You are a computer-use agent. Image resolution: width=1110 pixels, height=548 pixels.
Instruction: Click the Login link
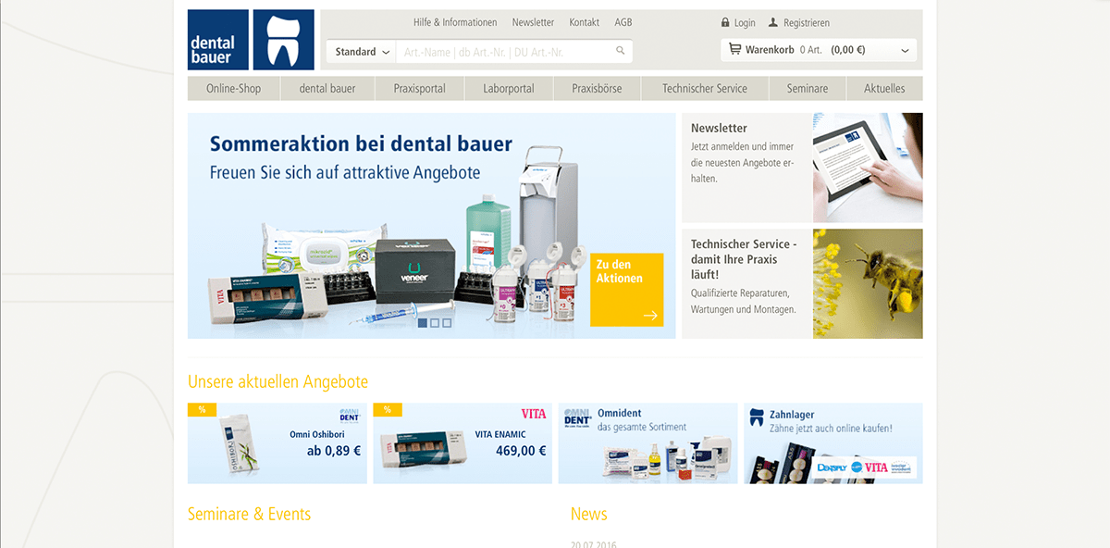click(x=745, y=23)
